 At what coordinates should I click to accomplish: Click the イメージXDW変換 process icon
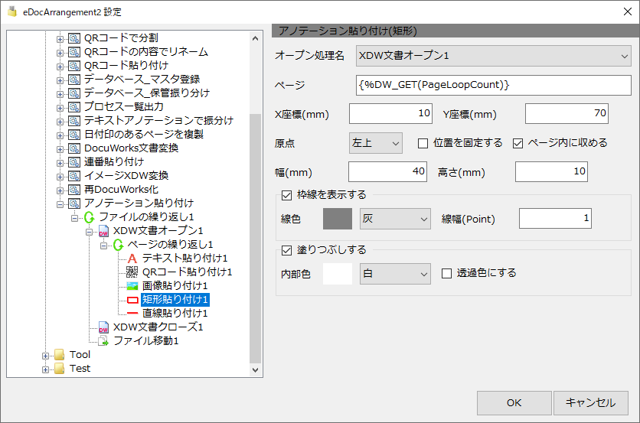pos(74,176)
